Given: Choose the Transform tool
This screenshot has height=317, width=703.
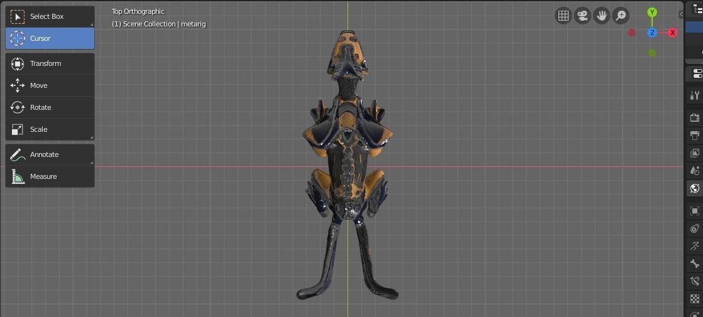Looking at the screenshot, I should tap(50, 63).
